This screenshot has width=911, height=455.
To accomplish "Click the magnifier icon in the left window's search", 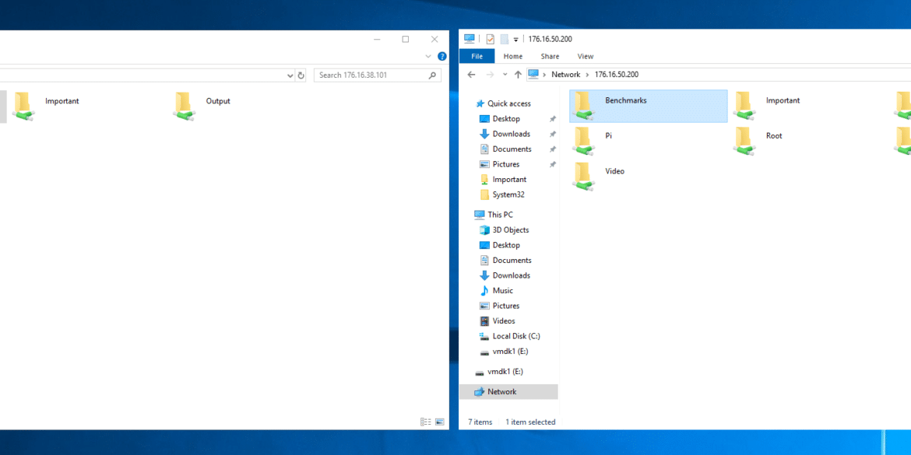I will point(432,75).
